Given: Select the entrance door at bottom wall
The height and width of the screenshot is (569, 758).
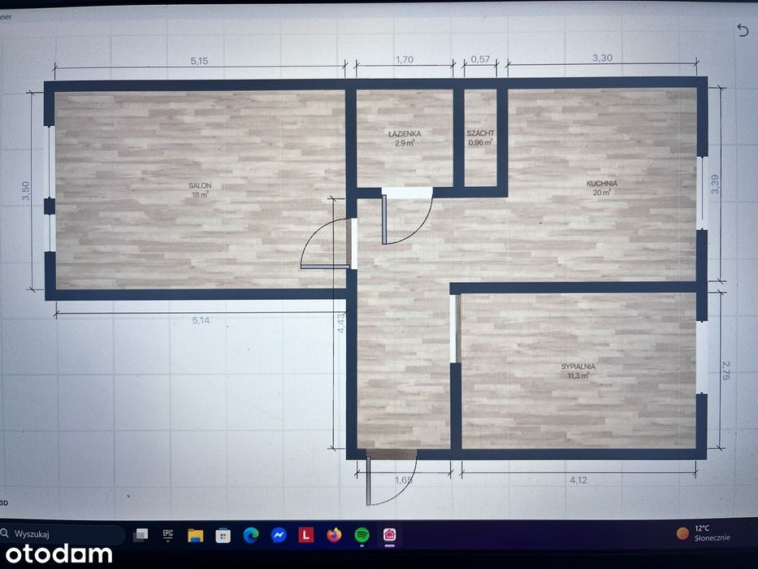Looking at the screenshot, I should (391, 477).
